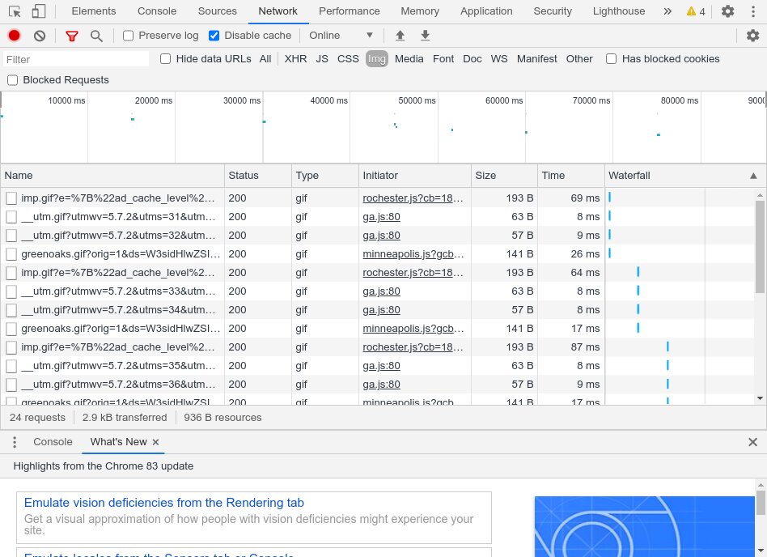
Task: Open Network settings gear icon
Action: point(752,36)
